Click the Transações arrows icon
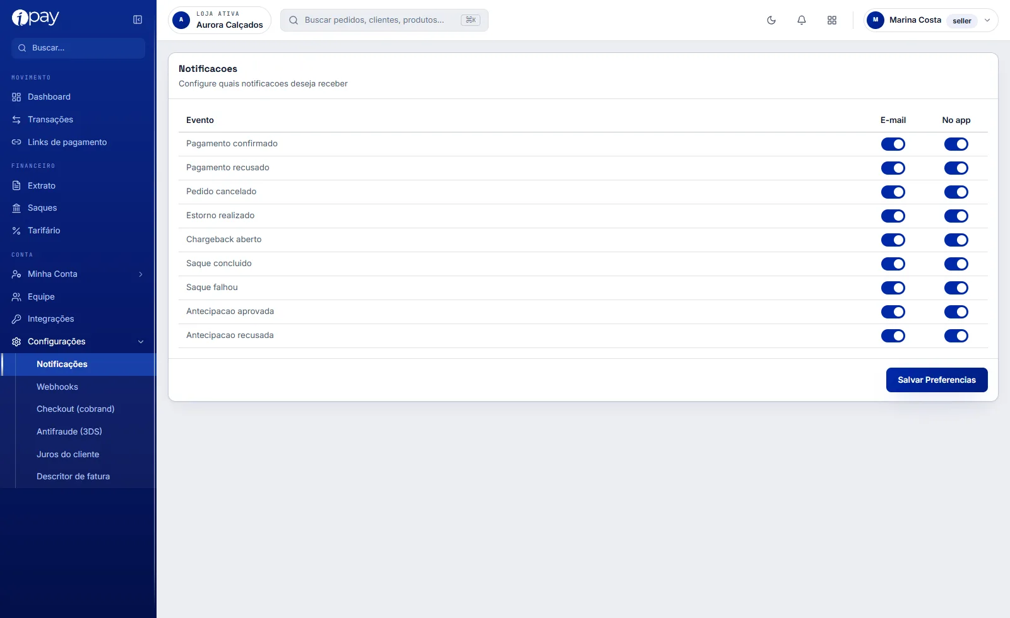This screenshot has width=1010, height=618. 16,120
